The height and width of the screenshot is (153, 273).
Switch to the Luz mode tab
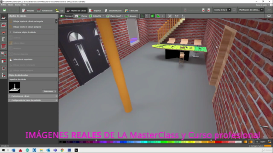[60, 11]
